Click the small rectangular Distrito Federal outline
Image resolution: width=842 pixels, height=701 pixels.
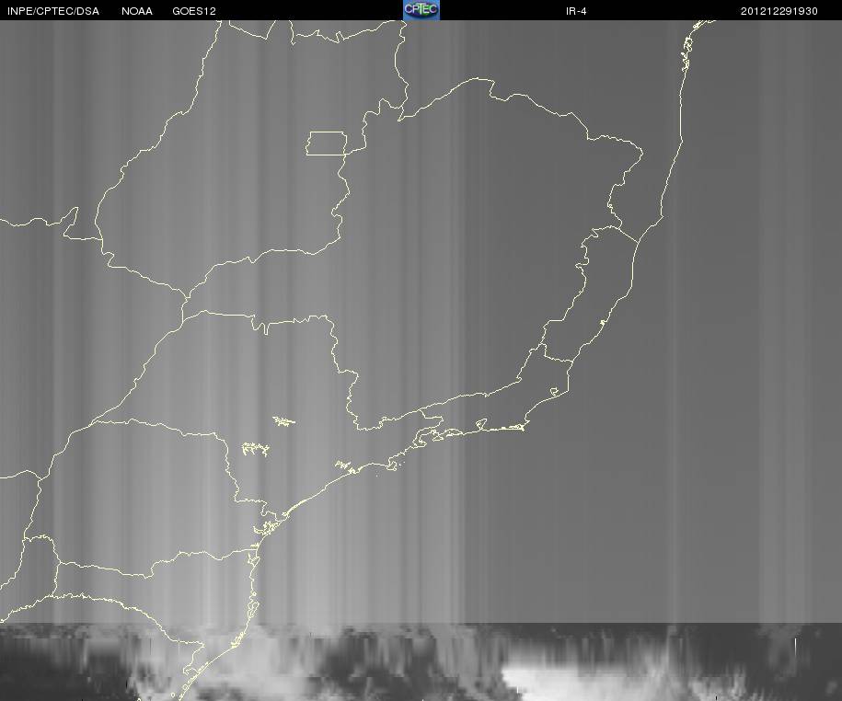pyautogui.click(x=327, y=144)
